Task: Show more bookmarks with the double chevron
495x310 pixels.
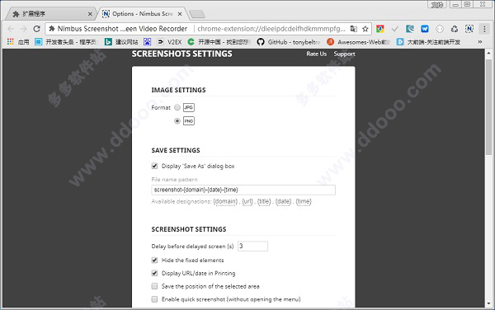Action: click(x=480, y=41)
